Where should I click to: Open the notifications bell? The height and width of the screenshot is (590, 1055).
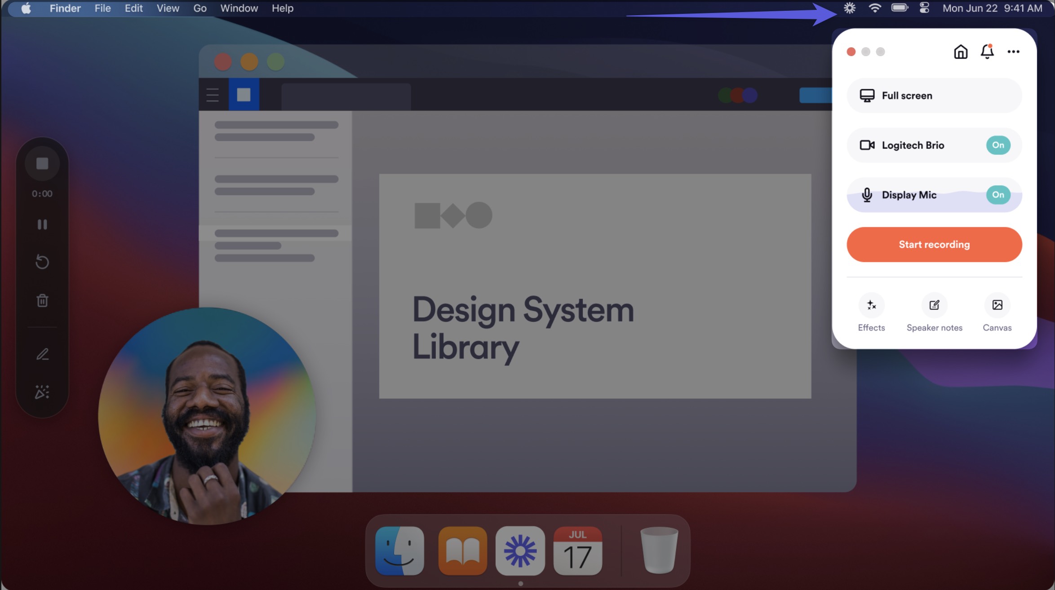[x=987, y=52]
